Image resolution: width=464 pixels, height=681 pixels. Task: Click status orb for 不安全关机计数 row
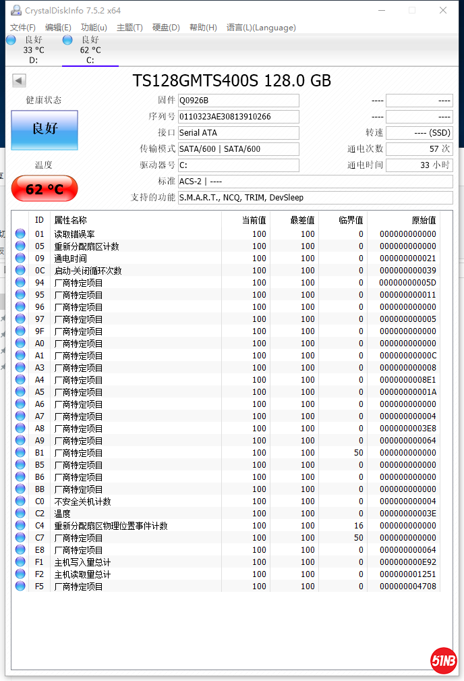coord(20,501)
